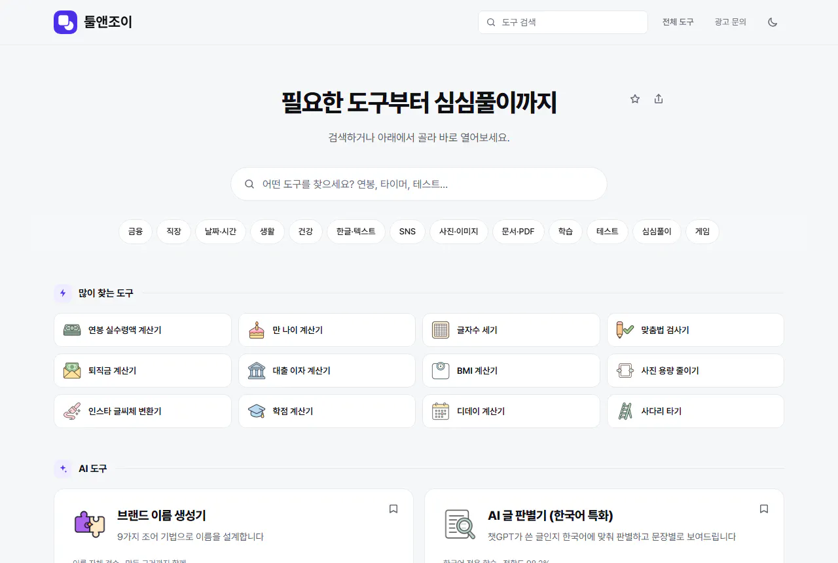This screenshot has height=563, width=838.
Task: Select the 한글·텍스트 category chip
Action: (x=356, y=232)
